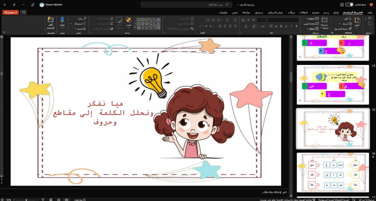Screen dimensions: 376x201
Task: Click the star shape in shapes gallery
Action: coord(139,27)
